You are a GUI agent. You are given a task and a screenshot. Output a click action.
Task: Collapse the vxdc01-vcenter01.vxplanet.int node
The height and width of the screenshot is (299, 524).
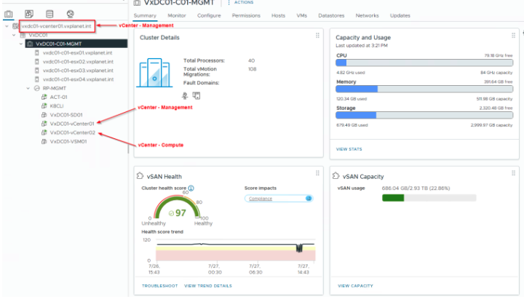[7, 26]
